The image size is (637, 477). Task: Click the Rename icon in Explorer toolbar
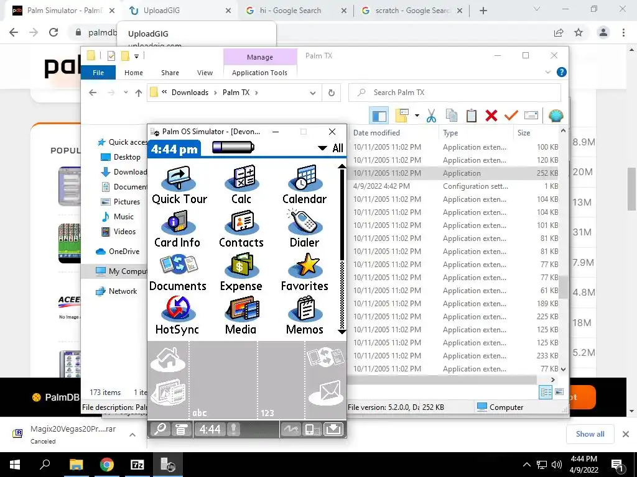pyautogui.click(x=531, y=116)
